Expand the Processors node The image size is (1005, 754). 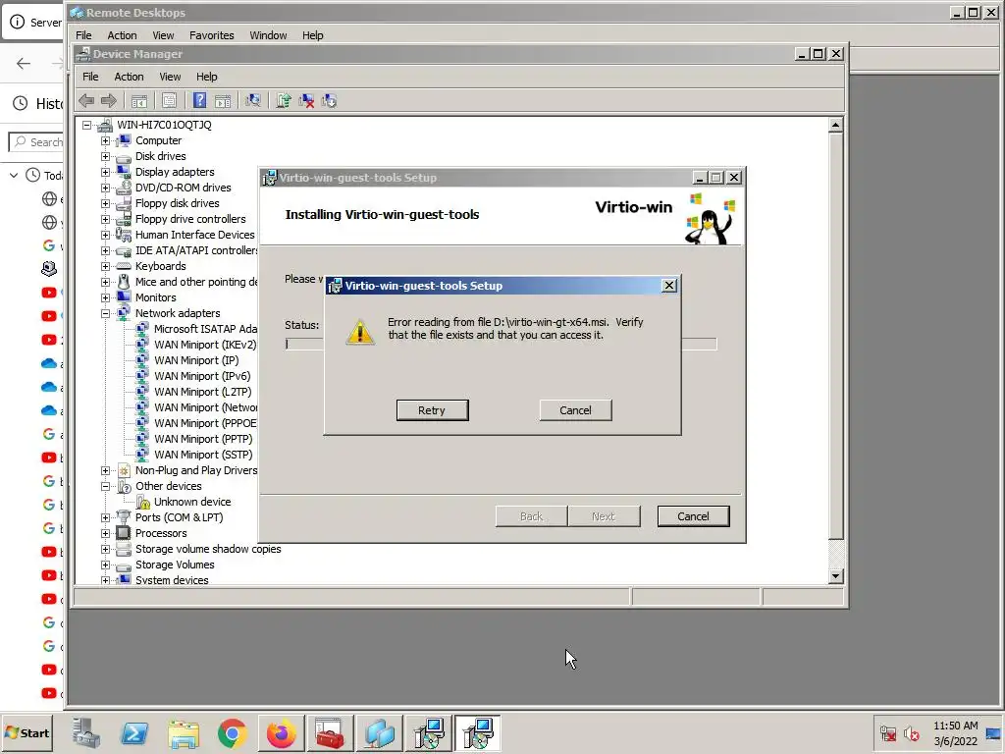coord(105,533)
